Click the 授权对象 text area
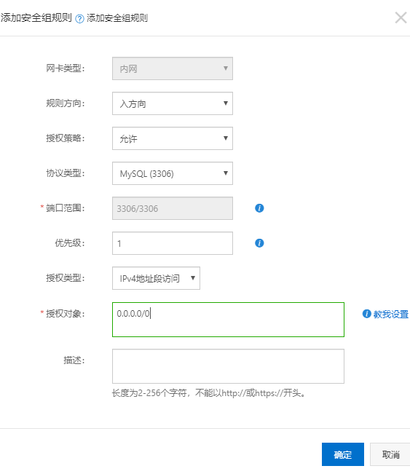Image resolution: width=410 pixels, height=474 pixels. 228,320
